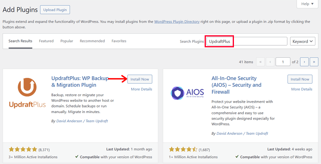Image resolution: width=321 pixels, height=164 pixels.
Task: Click AIOS four-and-half star rating
Action: (x=183, y=150)
